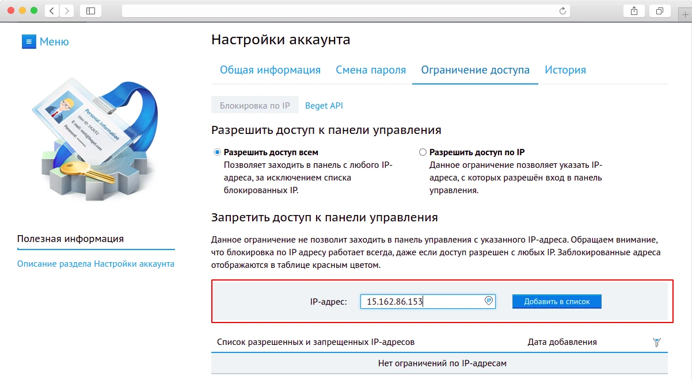Open Описание раздела Настройки аккаунта link
The width and height of the screenshot is (692, 380).
coord(95,262)
